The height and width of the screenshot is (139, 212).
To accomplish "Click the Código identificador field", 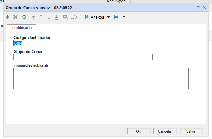I will click(31, 43).
